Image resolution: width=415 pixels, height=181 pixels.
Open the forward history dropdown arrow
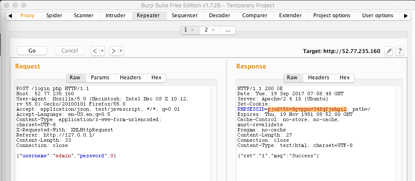pos(121,51)
